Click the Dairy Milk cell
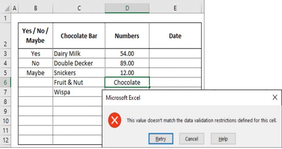The height and width of the screenshot is (149, 282). (79, 54)
